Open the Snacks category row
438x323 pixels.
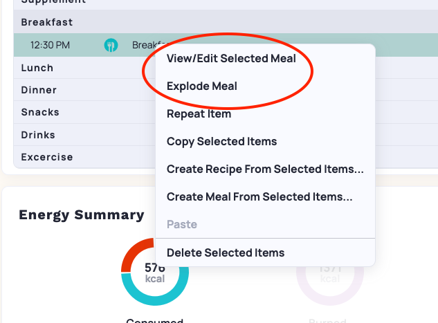(84, 112)
